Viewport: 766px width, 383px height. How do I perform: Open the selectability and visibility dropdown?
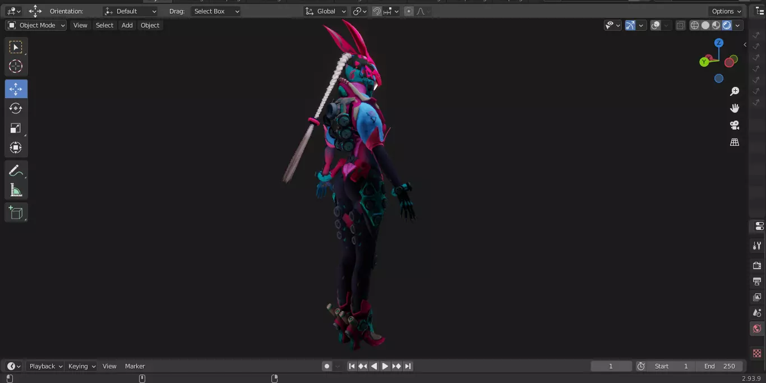[613, 25]
